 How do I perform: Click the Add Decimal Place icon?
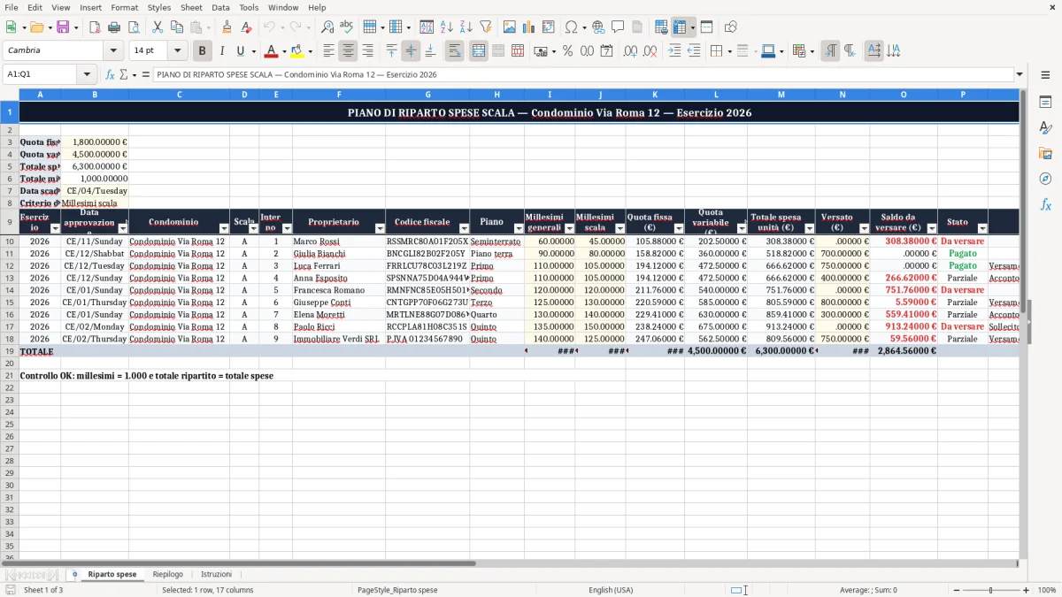(630, 51)
